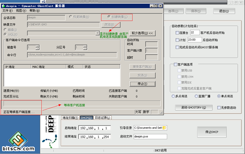Toggle the 禁用1394 checkbox

pos(179,77)
